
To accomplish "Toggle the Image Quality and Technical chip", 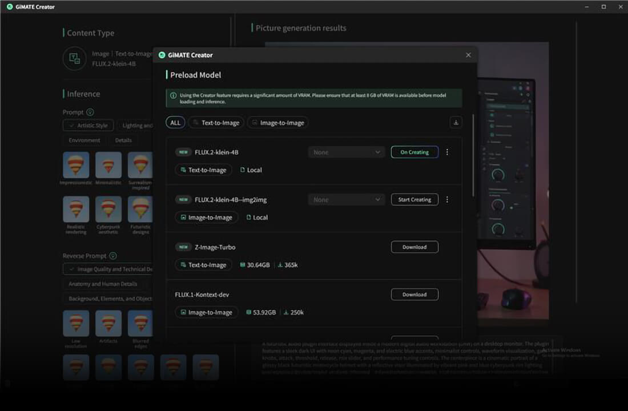I will tap(108, 269).
